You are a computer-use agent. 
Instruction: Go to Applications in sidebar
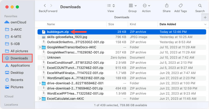(20, 66)
